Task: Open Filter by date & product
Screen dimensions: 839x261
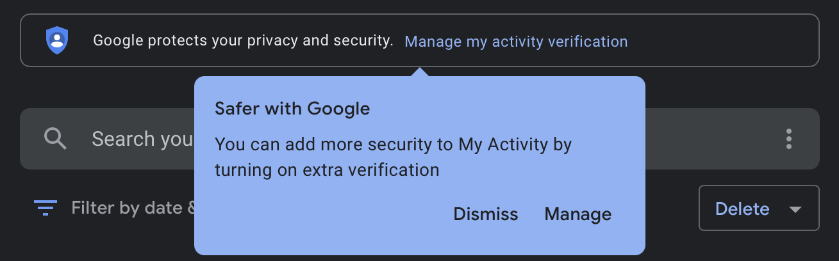Action: click(x=133, y=208)
